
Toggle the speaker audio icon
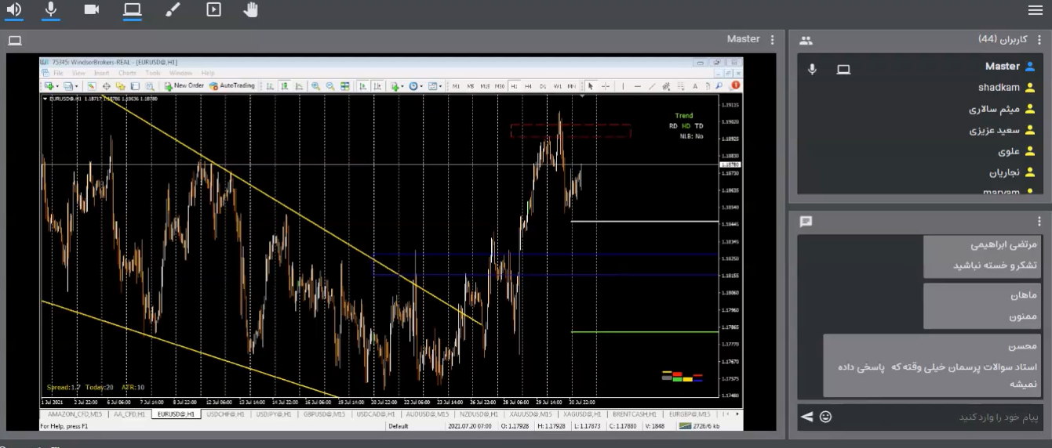pyautogui.click(x=13, y=9)
